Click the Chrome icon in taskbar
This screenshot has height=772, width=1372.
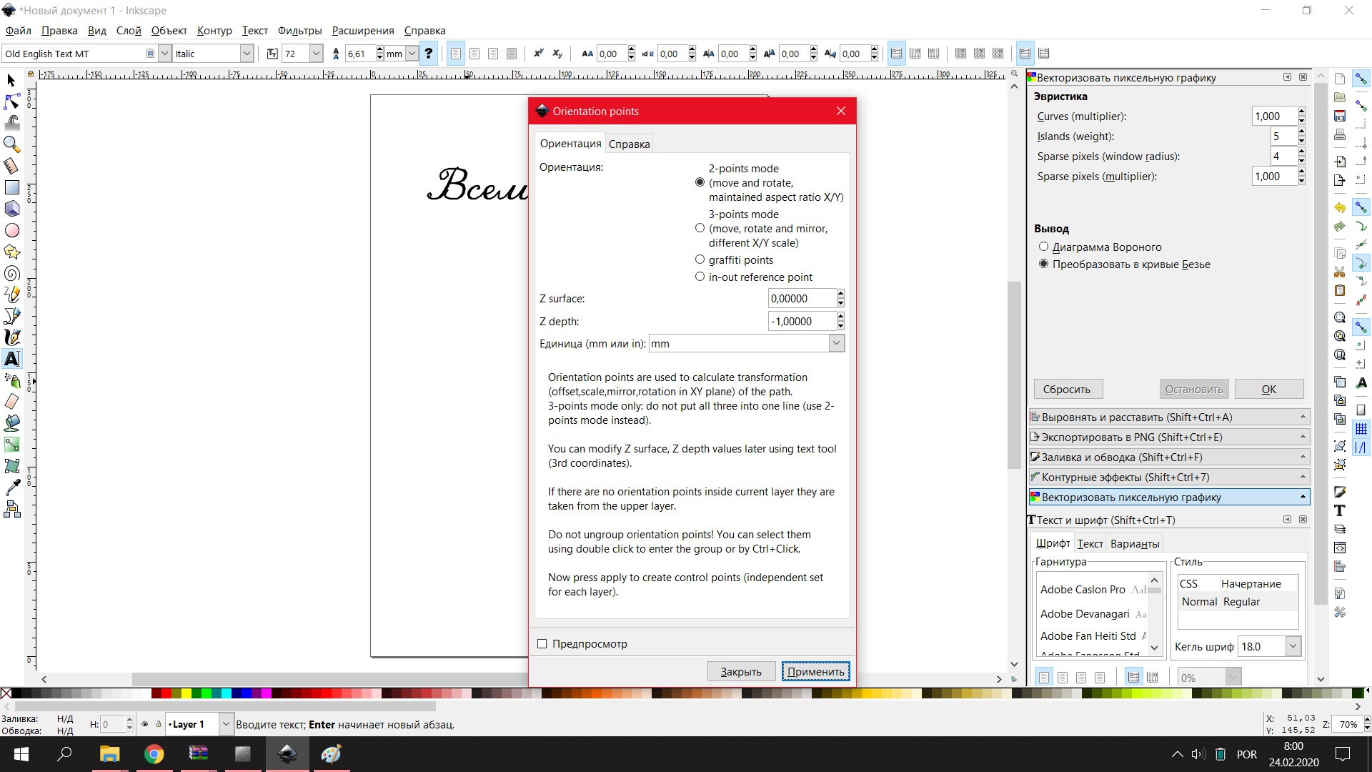tap(154, 754)
